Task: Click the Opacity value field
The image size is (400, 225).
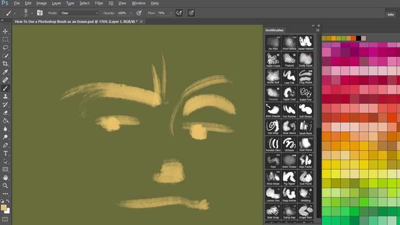Action: (x=122, y=13)
